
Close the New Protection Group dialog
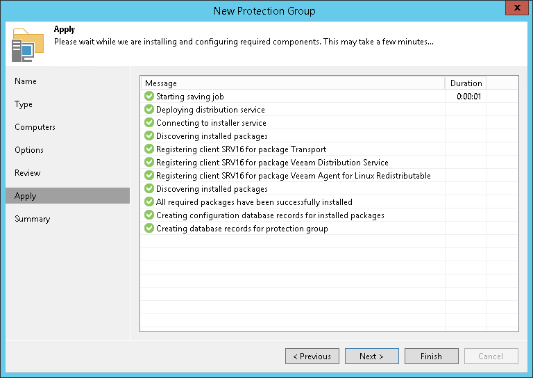516,8
